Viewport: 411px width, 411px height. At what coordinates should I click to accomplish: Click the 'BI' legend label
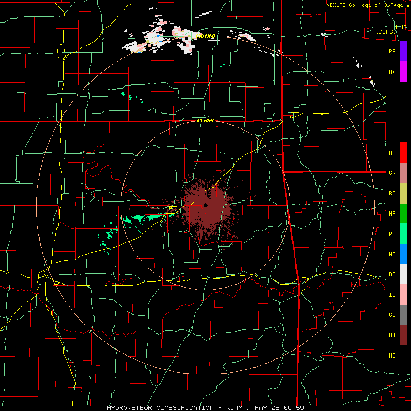392,335
